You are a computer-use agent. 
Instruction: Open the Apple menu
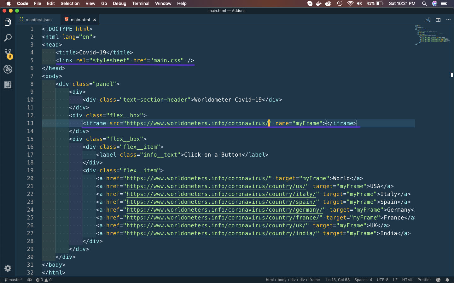(9, 3)
